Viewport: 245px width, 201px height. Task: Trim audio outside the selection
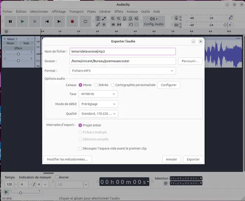pyautogui.click(x=113, y=25)
